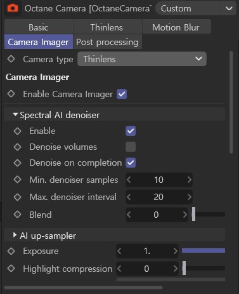Click the Min. denoiser samples value field

(158, 180)
